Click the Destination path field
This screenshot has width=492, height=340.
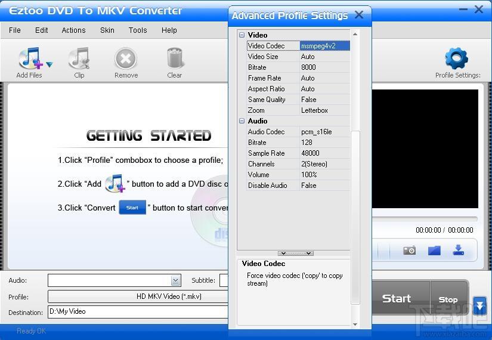[x=137, y=311]
